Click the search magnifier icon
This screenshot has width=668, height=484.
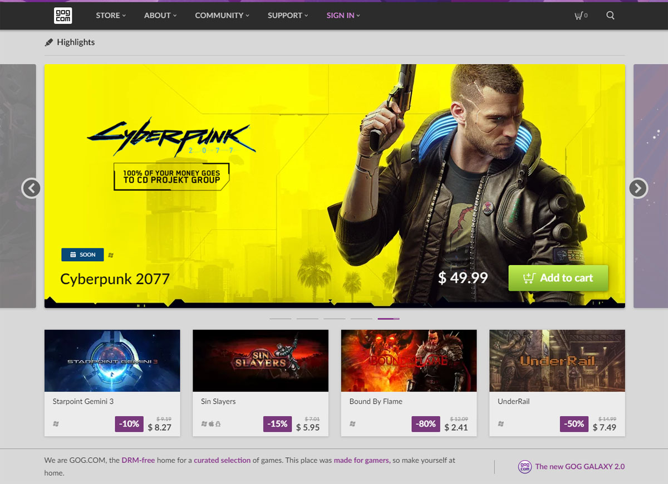pos(610,16)
